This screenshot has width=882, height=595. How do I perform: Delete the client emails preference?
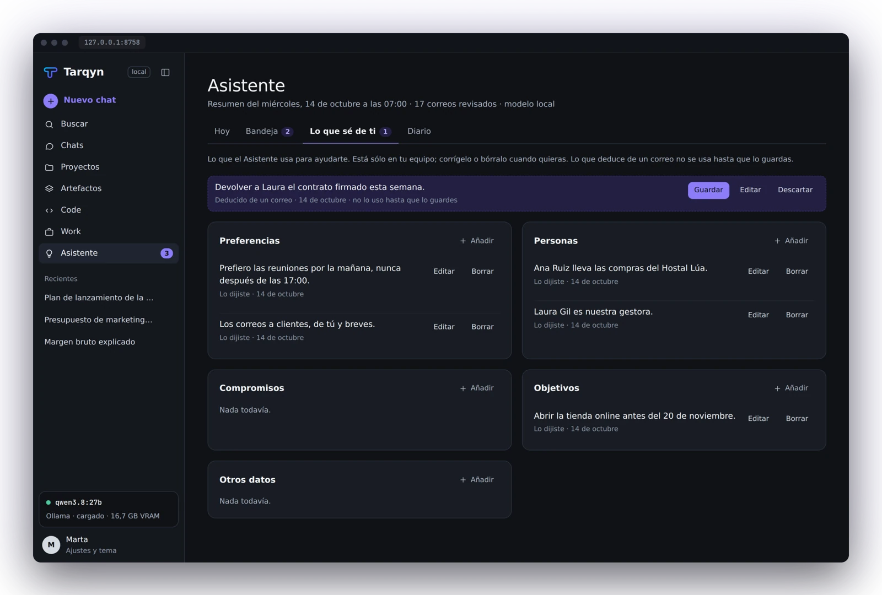482,327
